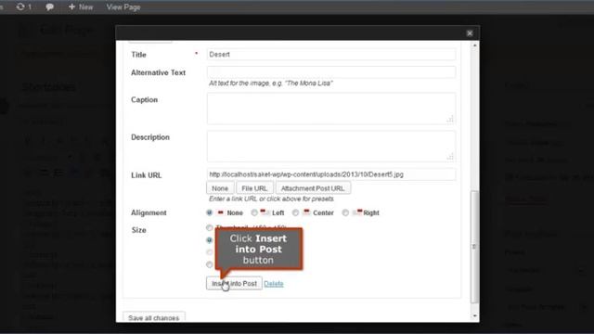Click the None link URL button
This screenshot has height=334, width=594.
click(x=220, y=188)
